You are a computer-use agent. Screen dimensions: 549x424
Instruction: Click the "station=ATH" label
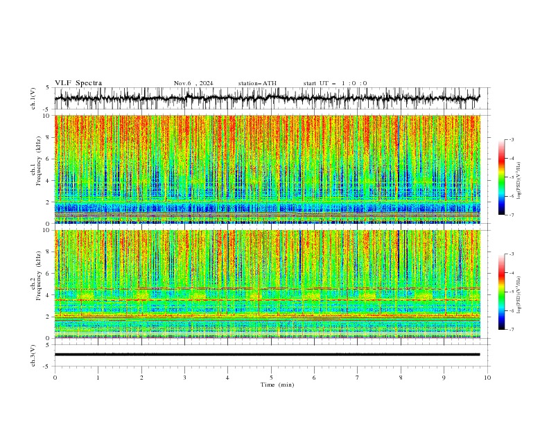pyautogui.click(x=257, y=83)
